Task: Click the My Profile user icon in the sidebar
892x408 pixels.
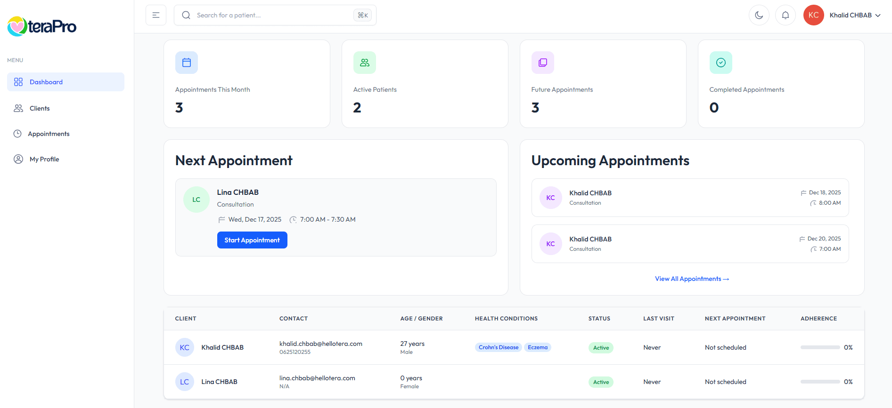Action: [x=18, y=159]
